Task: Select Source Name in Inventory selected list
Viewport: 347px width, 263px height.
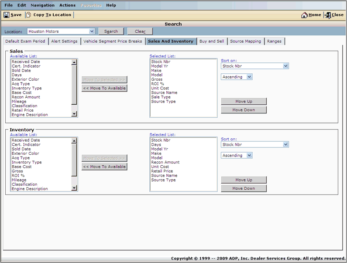Action: pos(164,175)
